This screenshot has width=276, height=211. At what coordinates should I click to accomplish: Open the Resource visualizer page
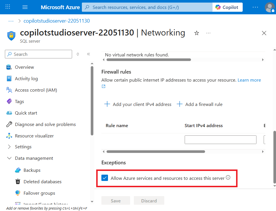[34, 136]
